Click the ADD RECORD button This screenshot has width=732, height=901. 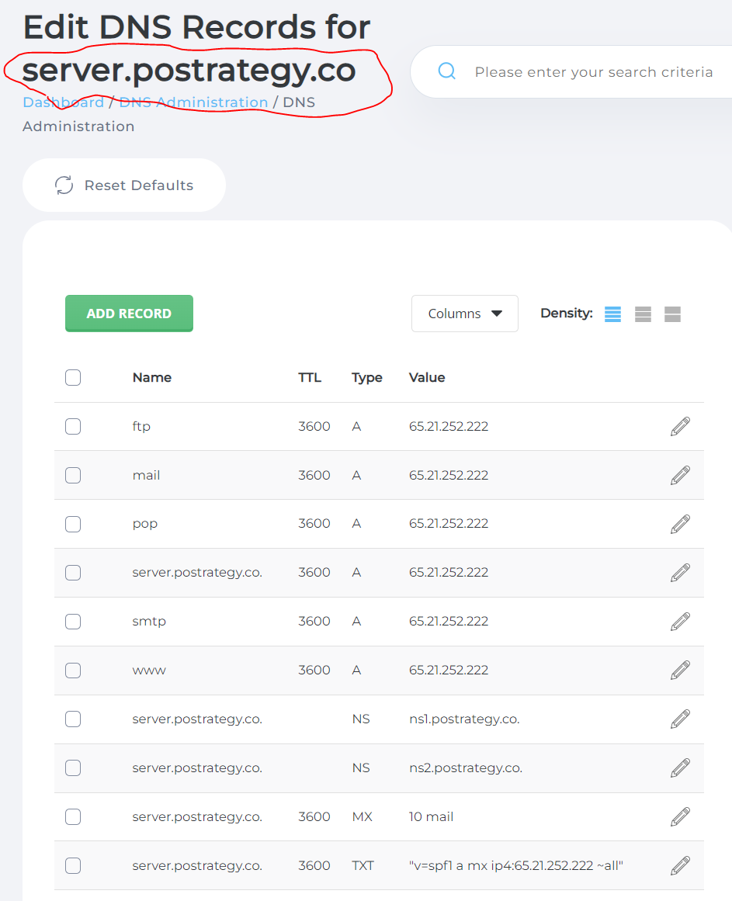click(129, 313)
